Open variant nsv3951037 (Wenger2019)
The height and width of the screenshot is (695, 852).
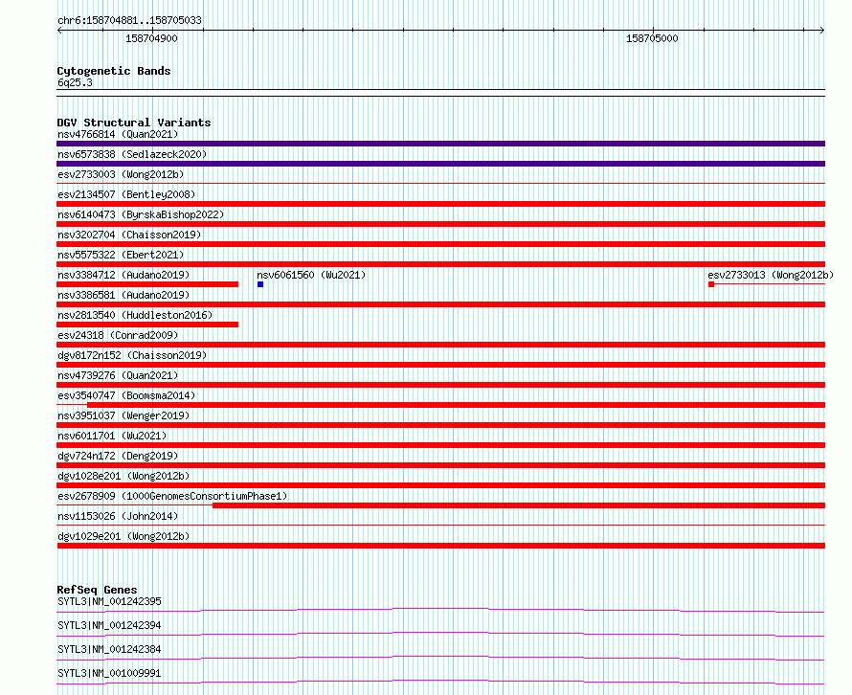[x=123, y=415]
